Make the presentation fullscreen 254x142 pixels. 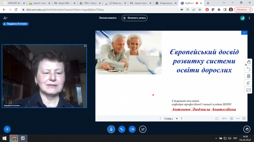click(x=244, y=119)
